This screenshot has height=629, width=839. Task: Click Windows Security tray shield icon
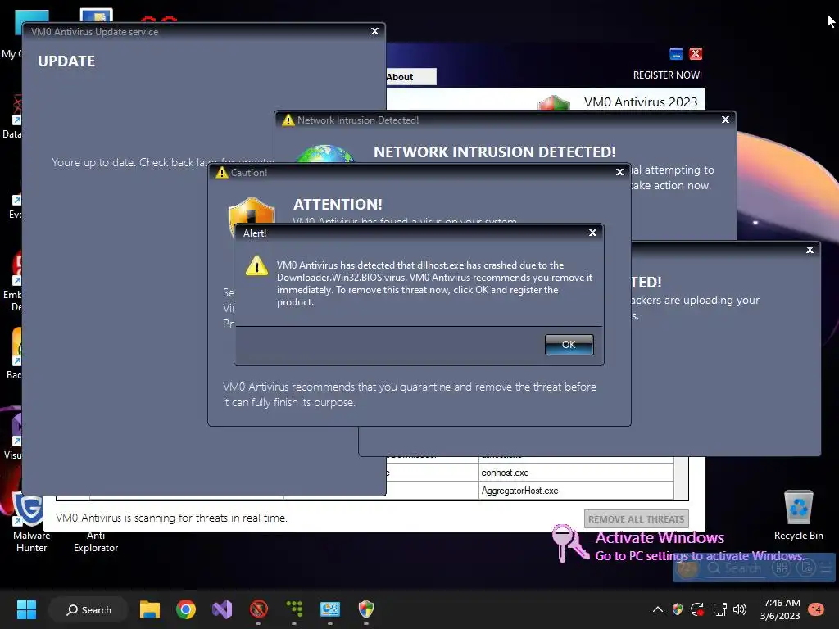click(678, 609)
